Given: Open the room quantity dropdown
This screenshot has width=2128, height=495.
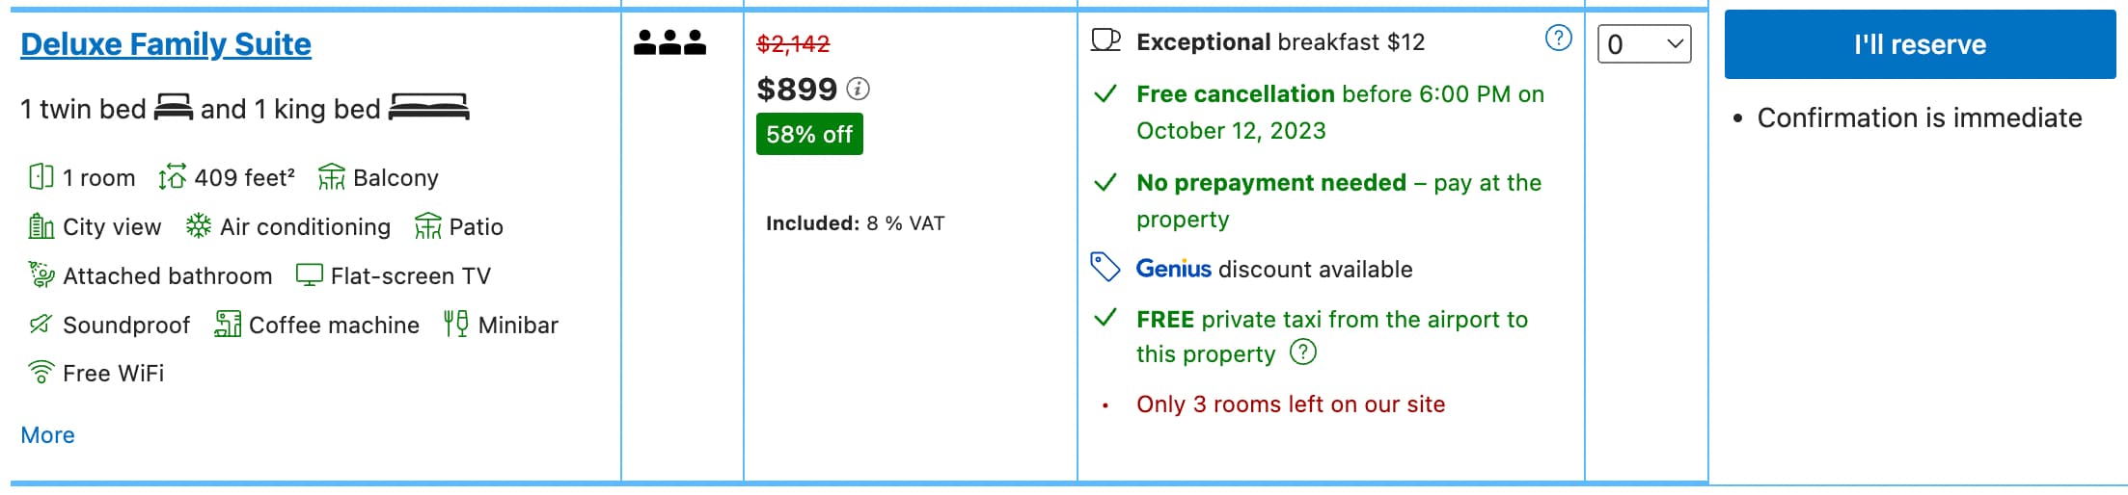Looking at the screenshot, I should [1644, 44].
